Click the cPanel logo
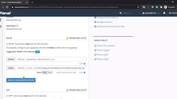Viewport: 177px width, 99px height. (x=6, y=13)
